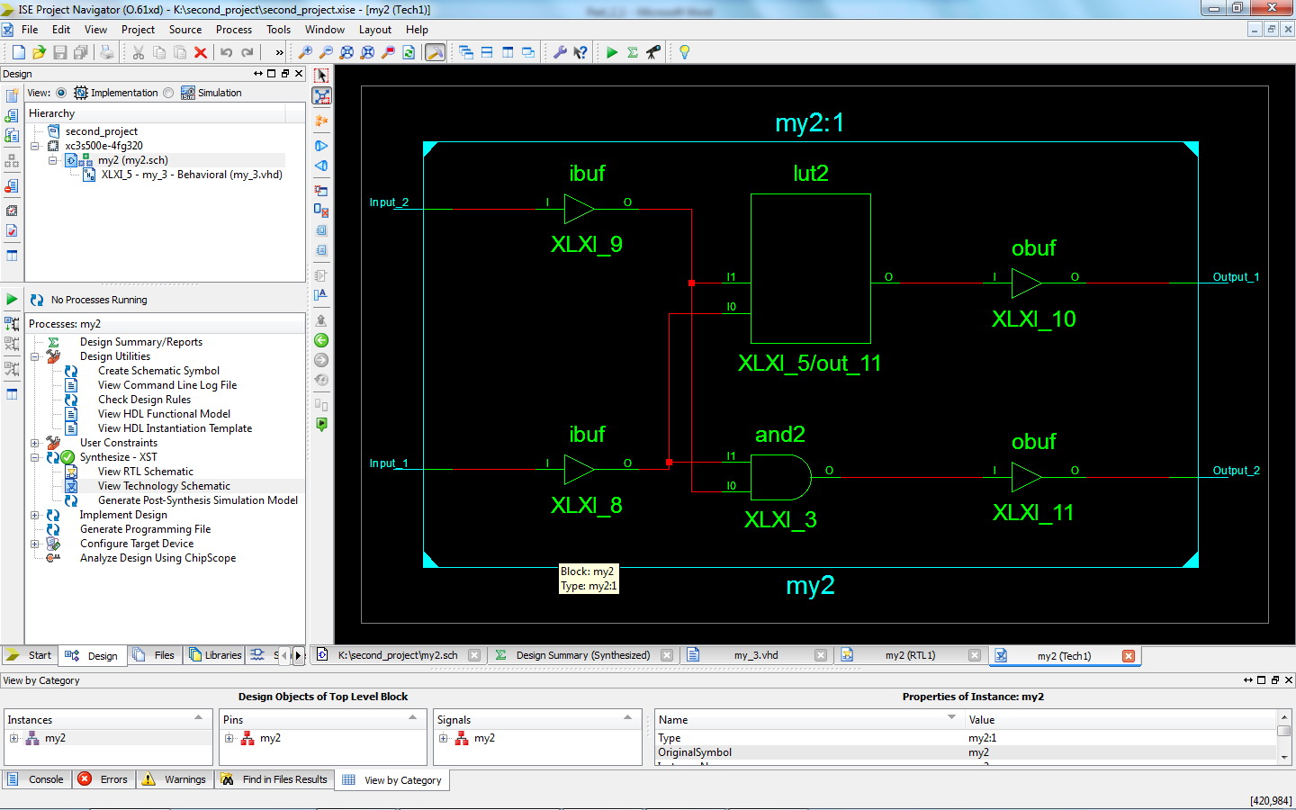Click the green back arrow in schematic toolbar
Image resolution: width=1296 pixels, height=810 pixels.
click(x=321, y=340)
